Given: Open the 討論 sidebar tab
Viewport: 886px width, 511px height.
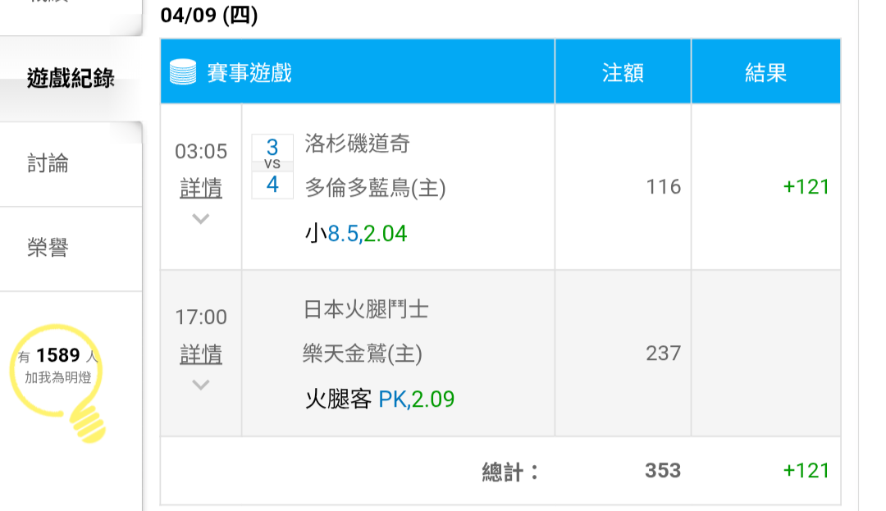Looking at the screenshot, I should click(x=48, y=164).
